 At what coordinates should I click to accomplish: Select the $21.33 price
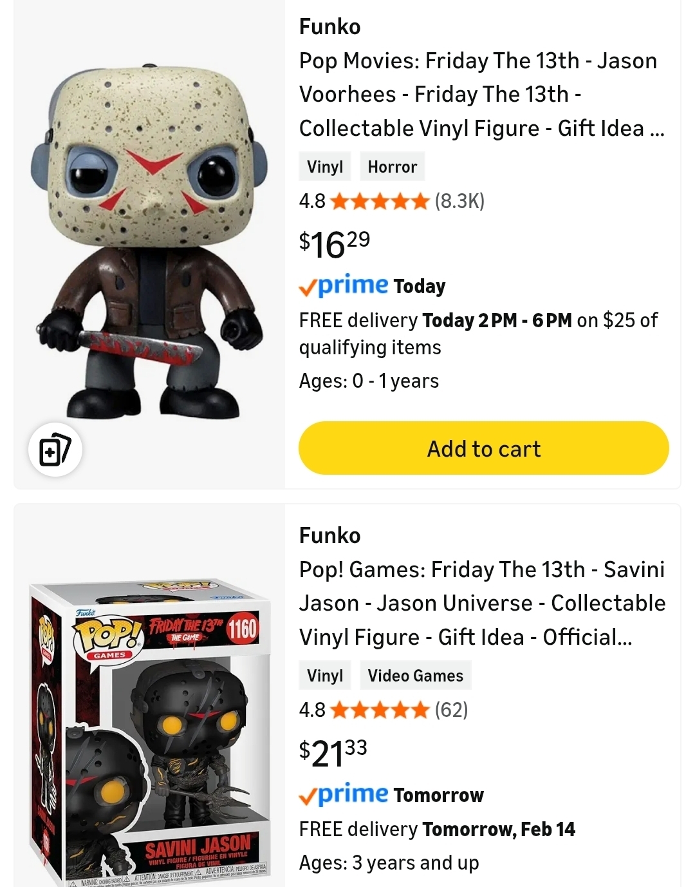333,753
